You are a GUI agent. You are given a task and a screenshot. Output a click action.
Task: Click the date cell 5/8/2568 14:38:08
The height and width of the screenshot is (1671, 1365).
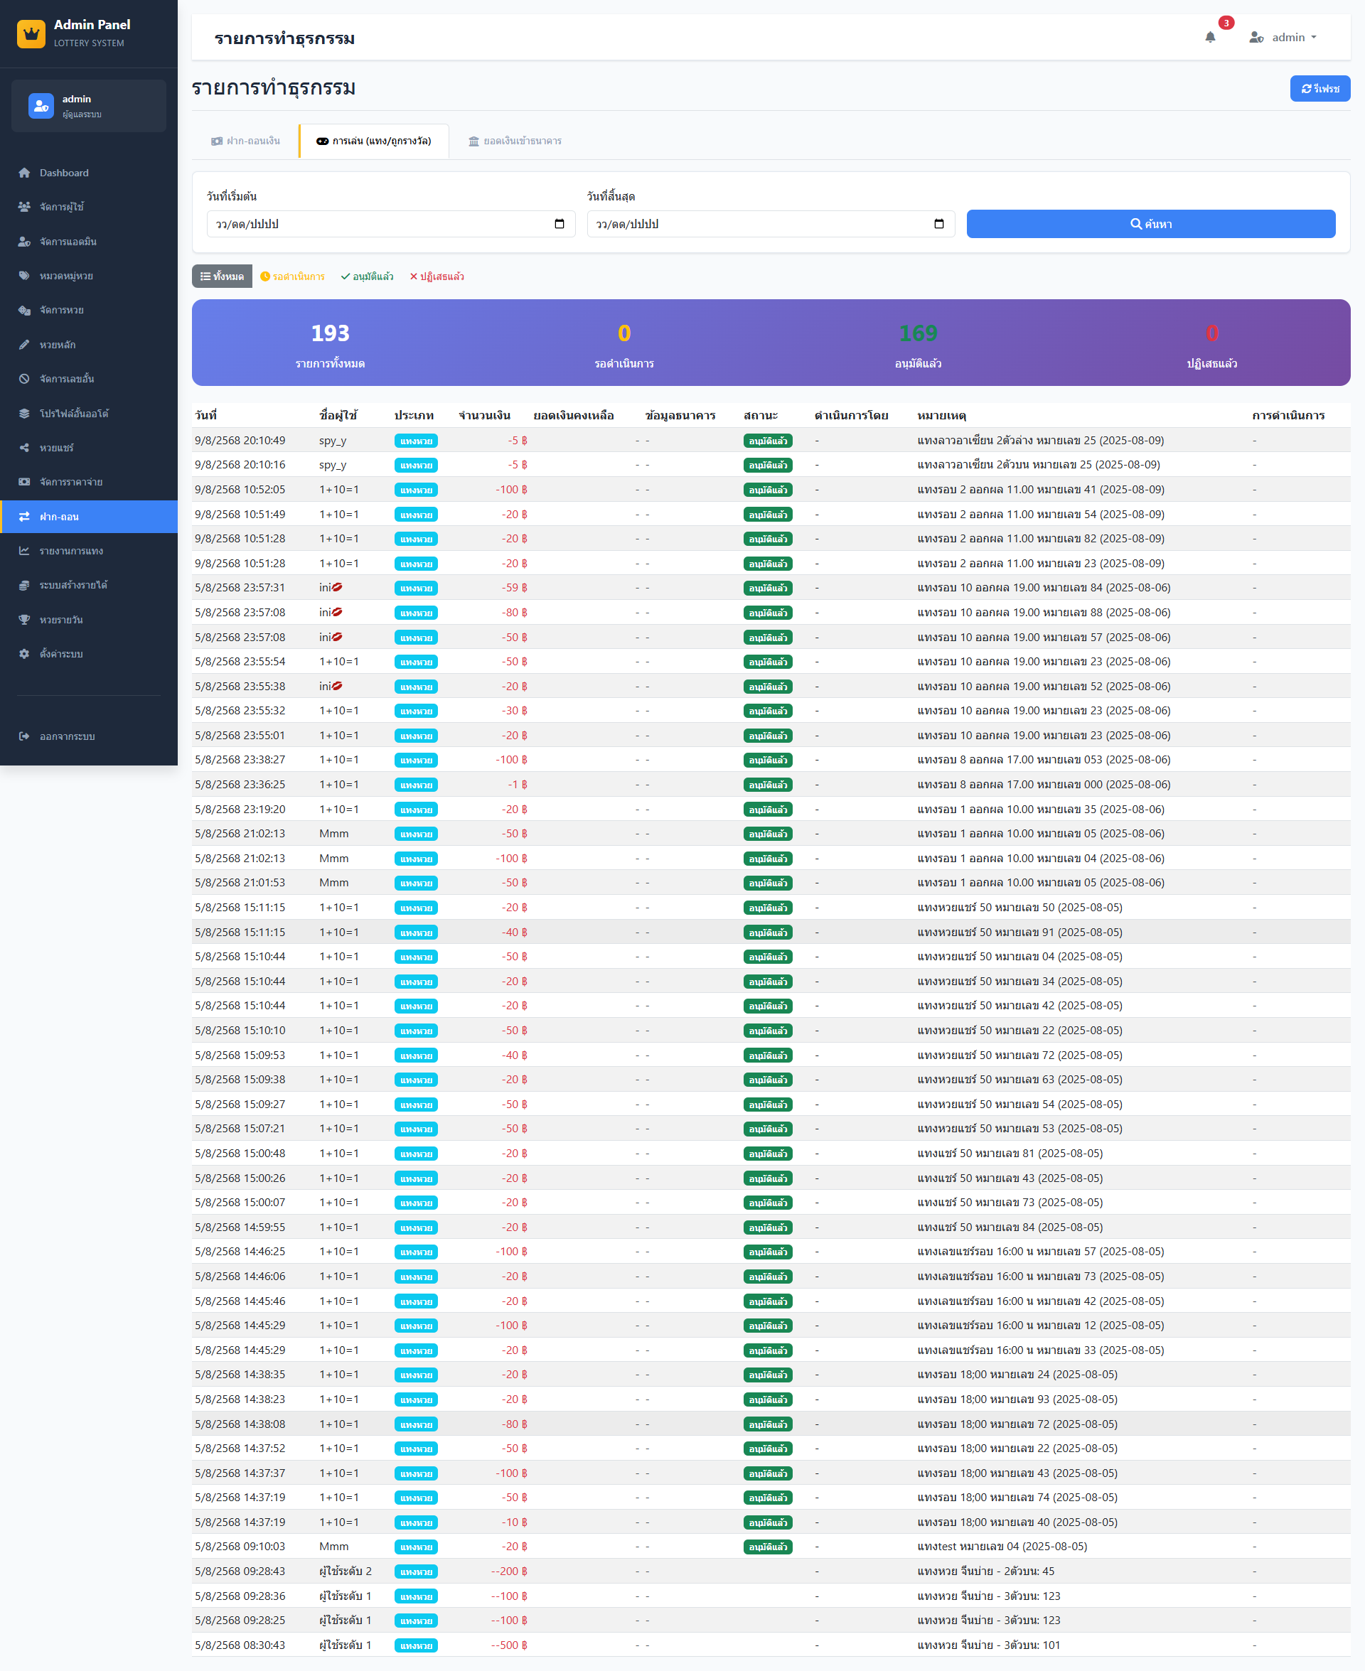[240, 1424]
